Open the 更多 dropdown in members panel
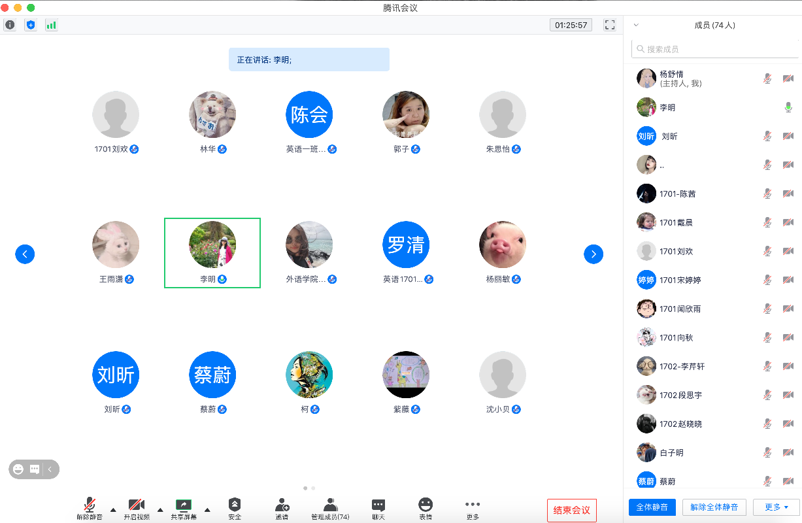The height and width of the screenshot is (523, 802). (x=777, y=507)
